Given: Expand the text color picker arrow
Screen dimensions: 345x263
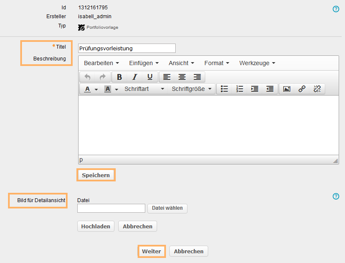Looking at the screenshot, I should (x=96, y=89).
